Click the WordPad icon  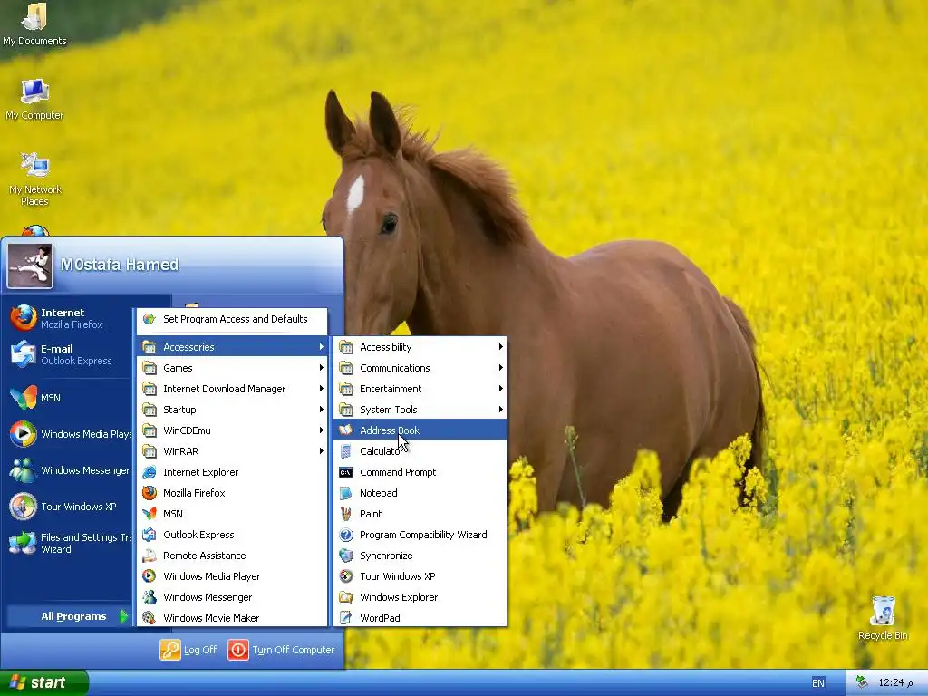[x=346, y=618]
